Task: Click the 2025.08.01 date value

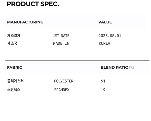Action: point(110,36)
